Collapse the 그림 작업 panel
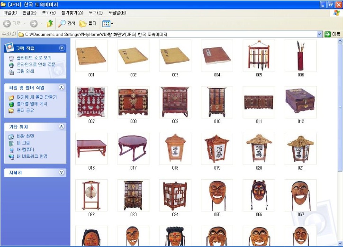Viewport: 343px width, 247px height. tap(62, 48)
